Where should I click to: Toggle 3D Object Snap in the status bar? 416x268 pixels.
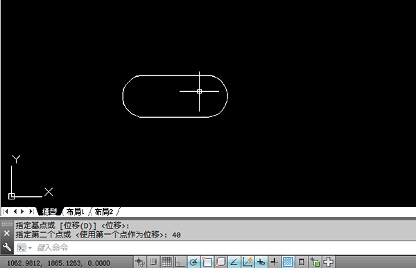[220, 262]
